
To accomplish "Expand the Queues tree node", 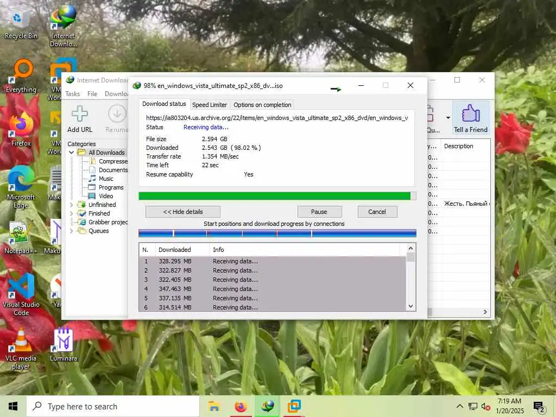I will pos(71,231).
